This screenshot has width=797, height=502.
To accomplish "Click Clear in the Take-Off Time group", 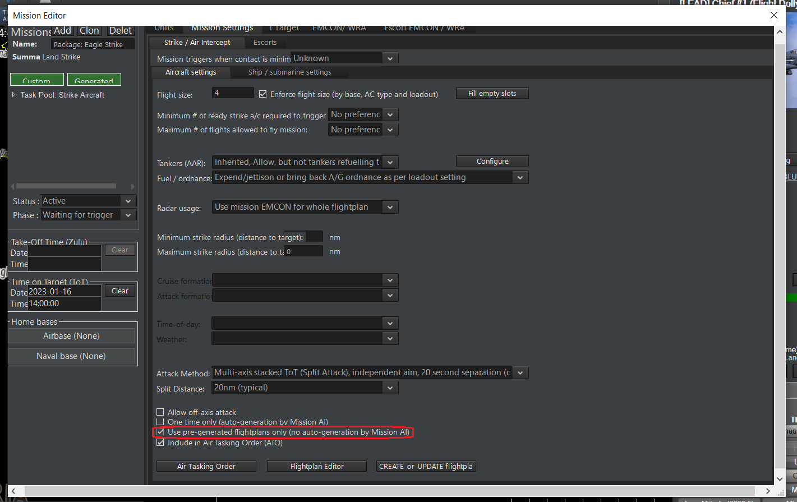I will click(120, 250).
